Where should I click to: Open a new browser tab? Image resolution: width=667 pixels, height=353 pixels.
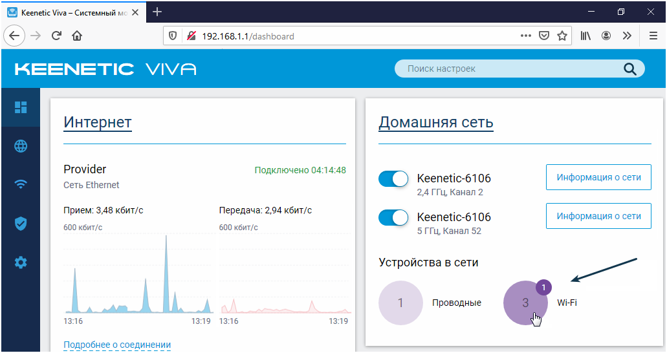[157, 12]
